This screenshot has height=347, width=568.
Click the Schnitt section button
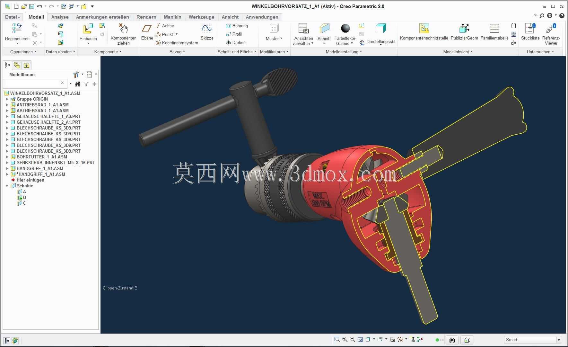pos(324,34)
